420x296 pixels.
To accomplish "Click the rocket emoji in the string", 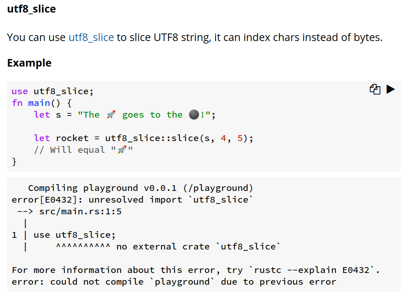I will pyautogui.click(x=111, y=114).
